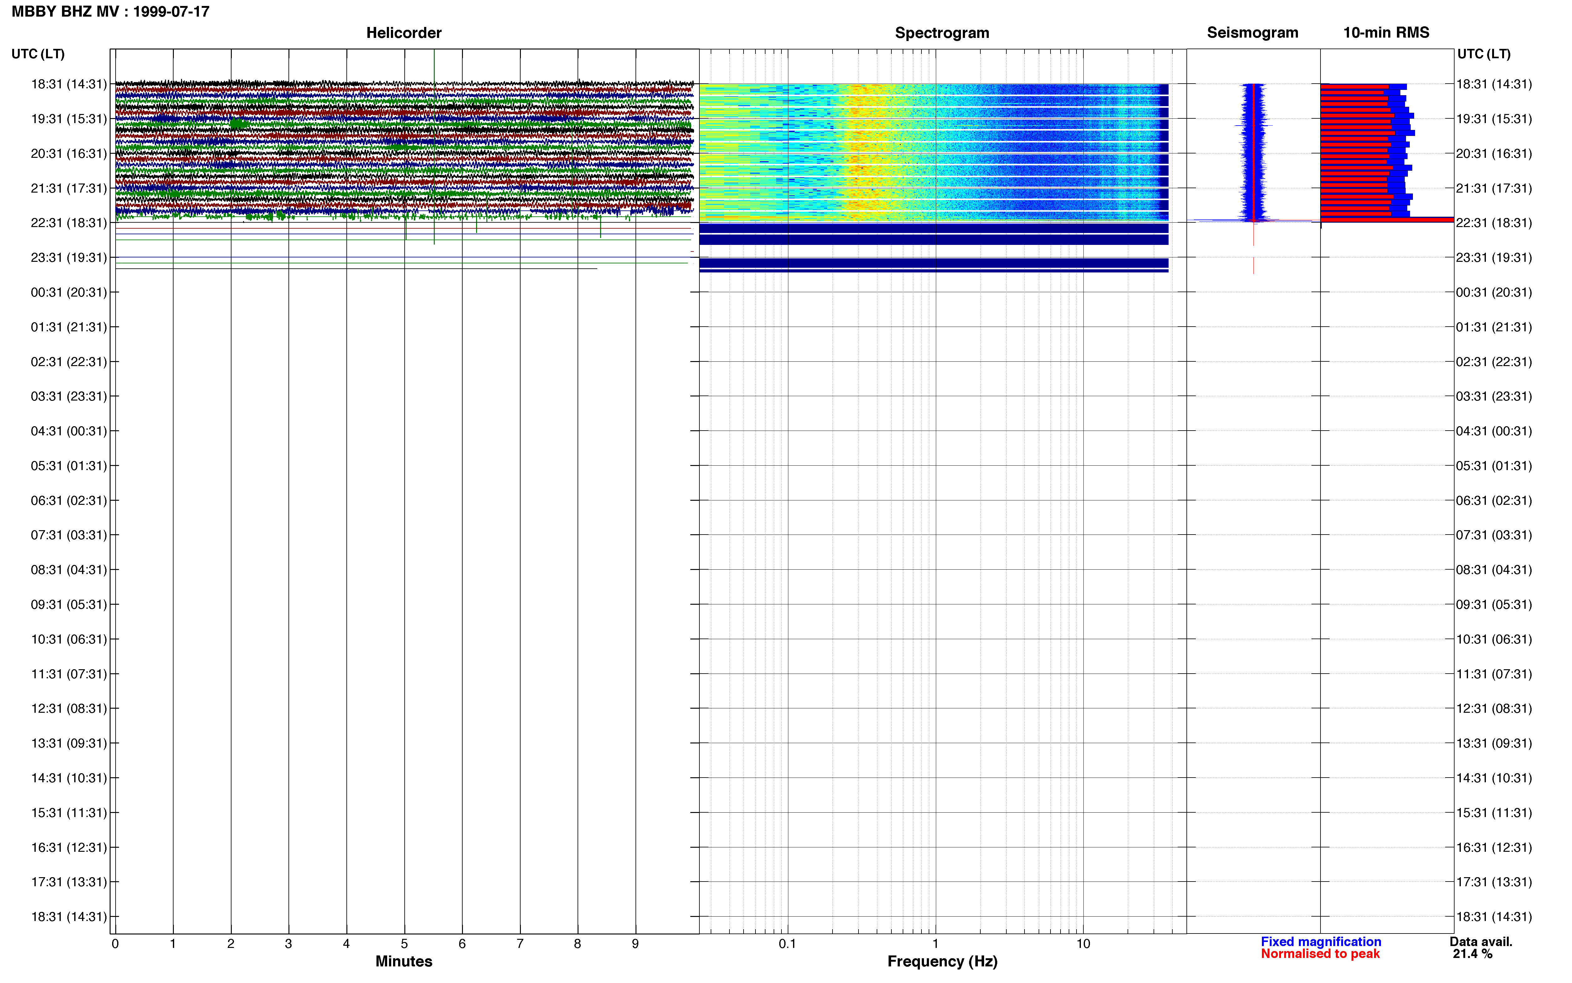The image size is (1572, 983).
Task: Click the left 11:31 (07:31) time label
Action: point(69,674)
